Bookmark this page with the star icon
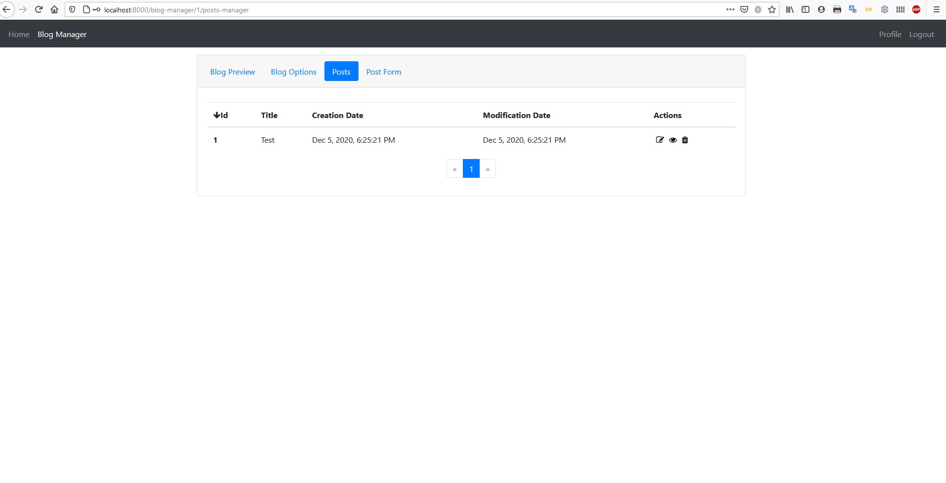 pos(772,9)
